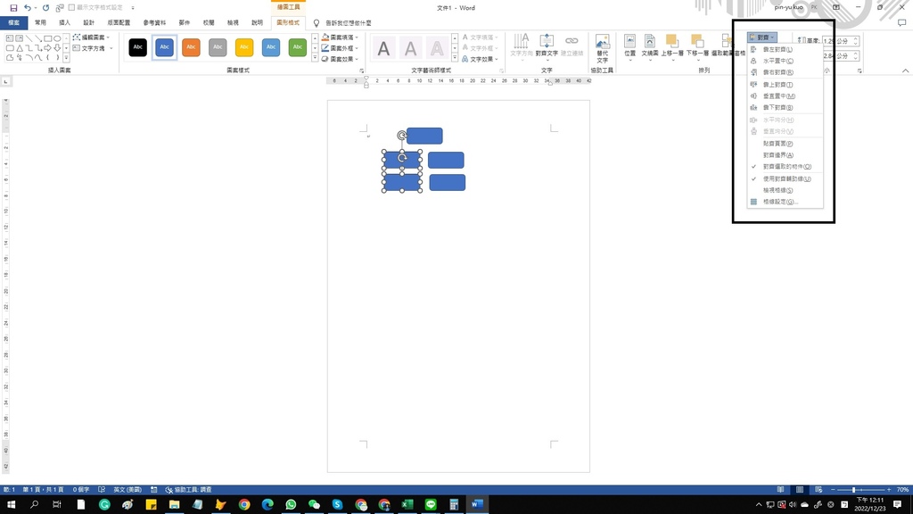Switch to the 常用 tab
Screen dimensions: 913x514
40,22
